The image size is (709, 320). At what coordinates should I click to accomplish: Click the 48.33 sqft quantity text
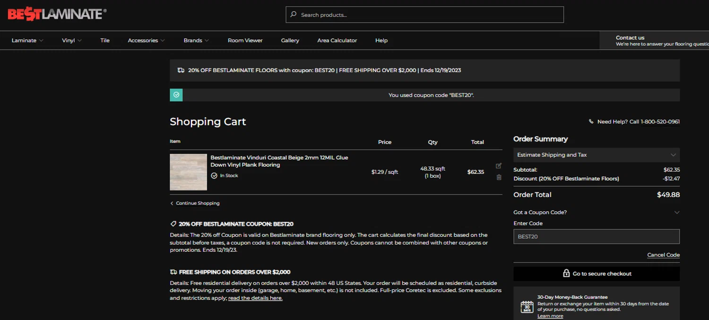[432, 169]
